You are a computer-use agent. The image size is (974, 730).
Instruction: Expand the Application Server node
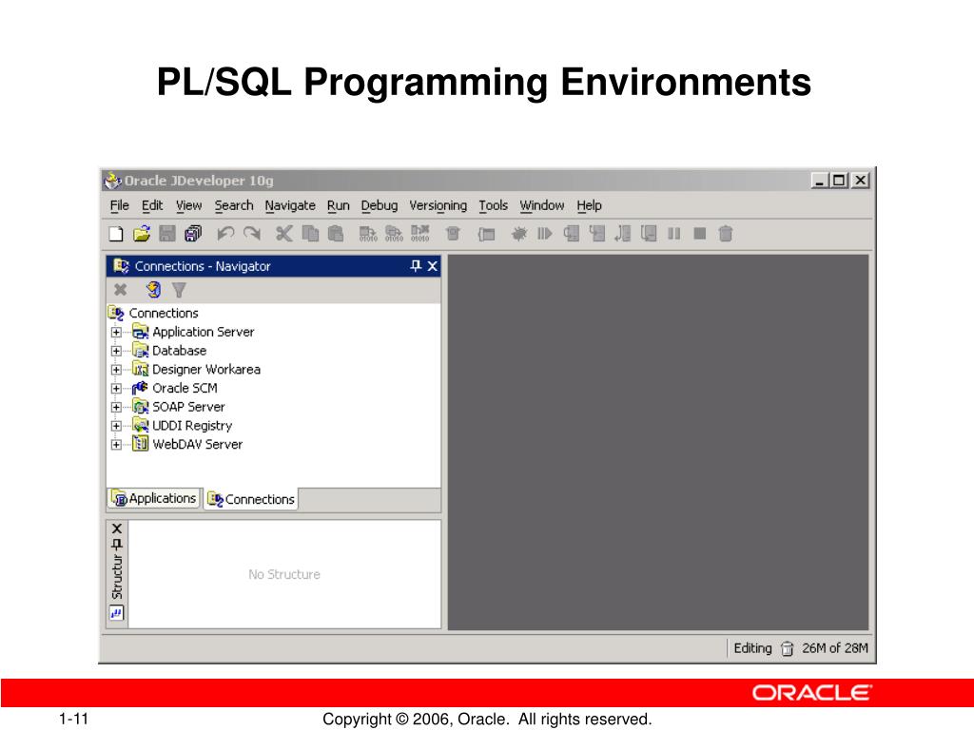point(116,332)
